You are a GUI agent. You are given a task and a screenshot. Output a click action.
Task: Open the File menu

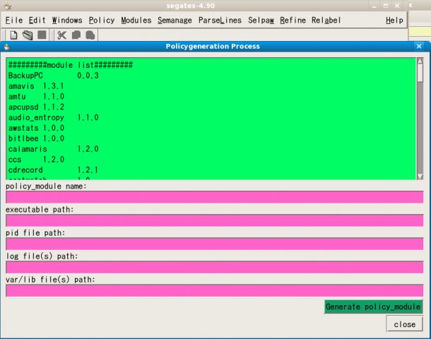click(x=14, y=20)
